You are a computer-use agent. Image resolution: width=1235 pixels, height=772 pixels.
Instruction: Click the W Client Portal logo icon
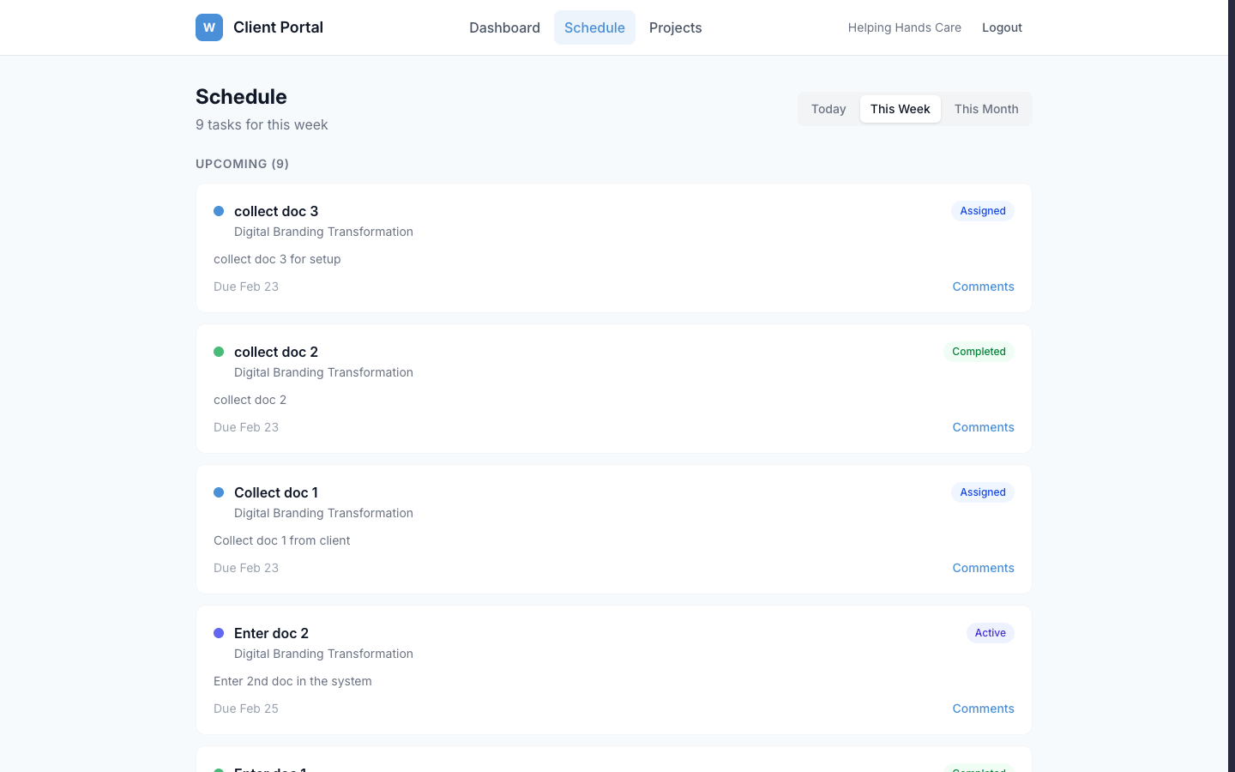point(208,27)
